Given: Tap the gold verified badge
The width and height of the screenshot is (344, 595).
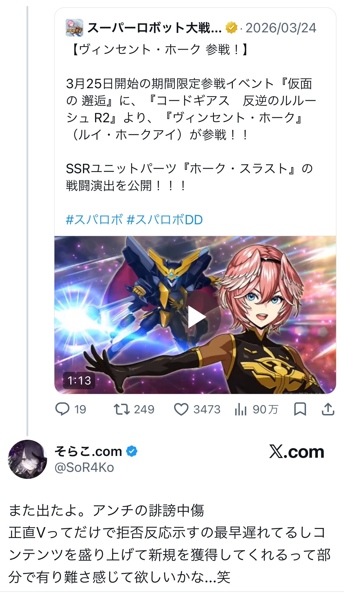Looking at the screenshot, I should (232, 28).
